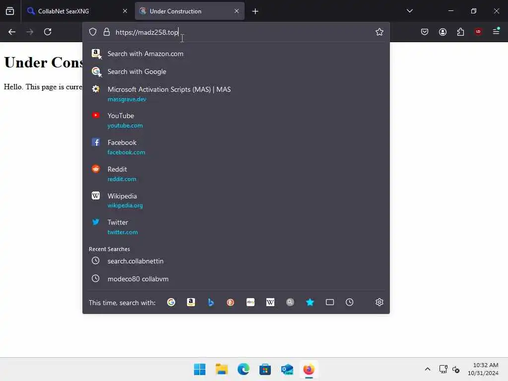Open Outlook from the taskbar
508x381 pixels.
click(x=287, y=369)
